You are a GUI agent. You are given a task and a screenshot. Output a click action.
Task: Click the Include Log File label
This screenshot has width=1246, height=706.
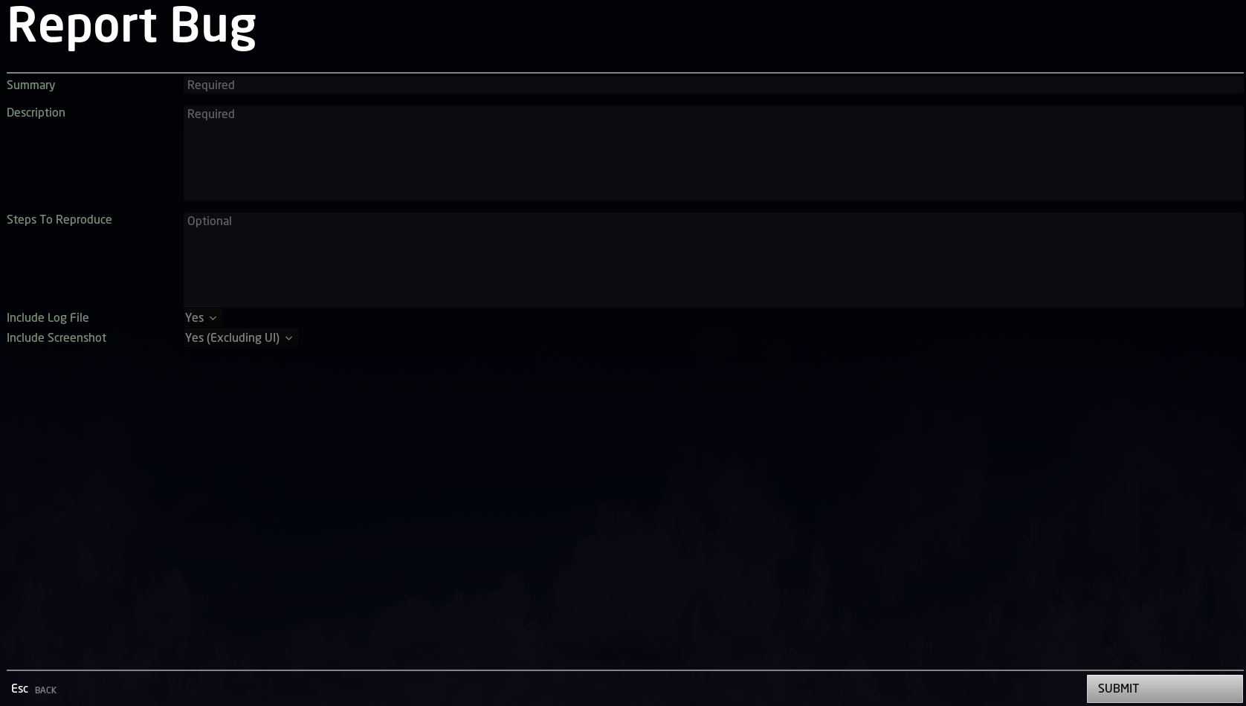48,318
